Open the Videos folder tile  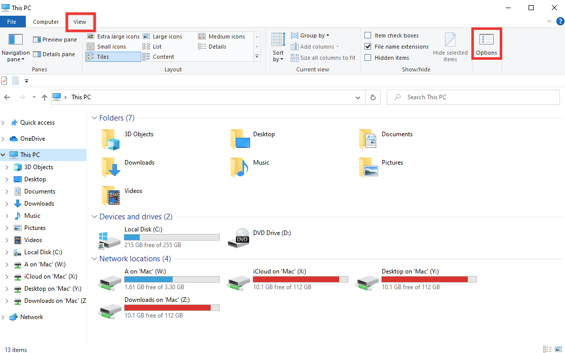point(123,196)
